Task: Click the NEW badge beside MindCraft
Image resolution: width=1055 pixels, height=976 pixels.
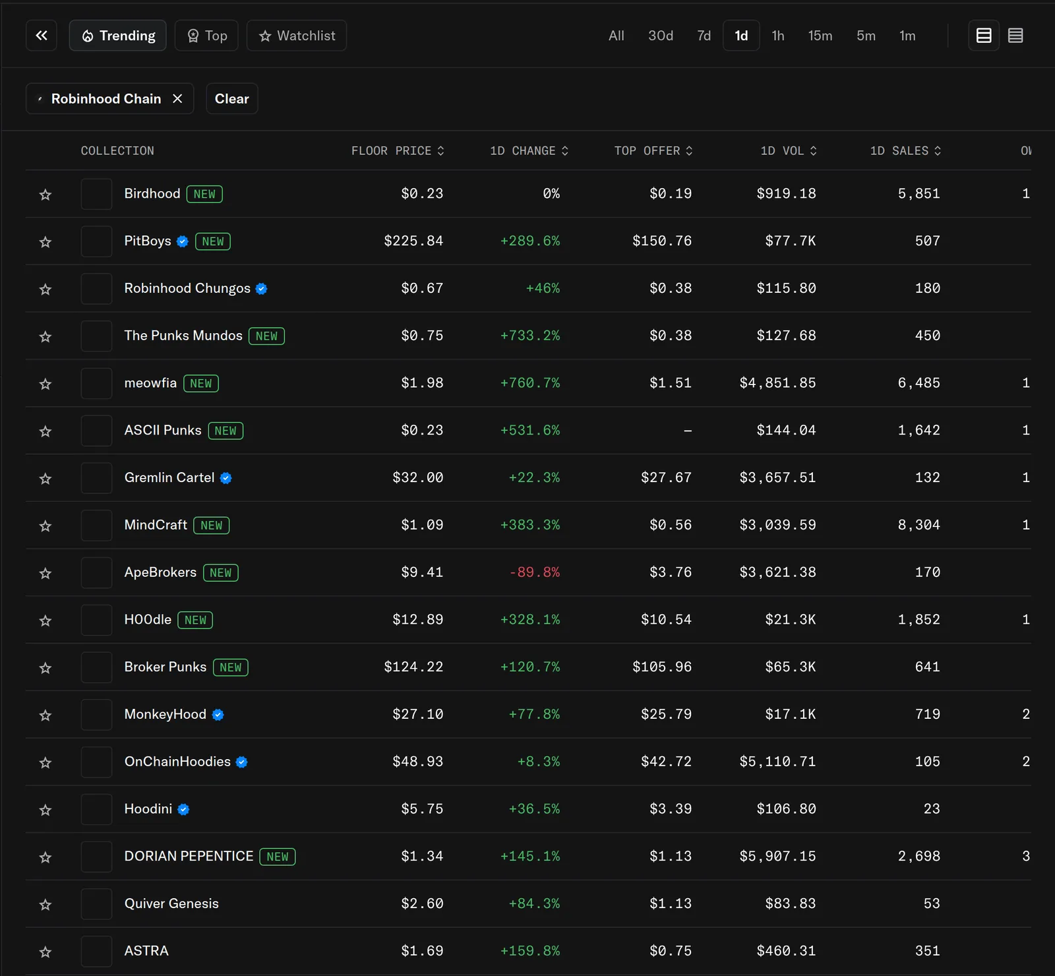Action: pyautogui.click(x=212, y=526)
